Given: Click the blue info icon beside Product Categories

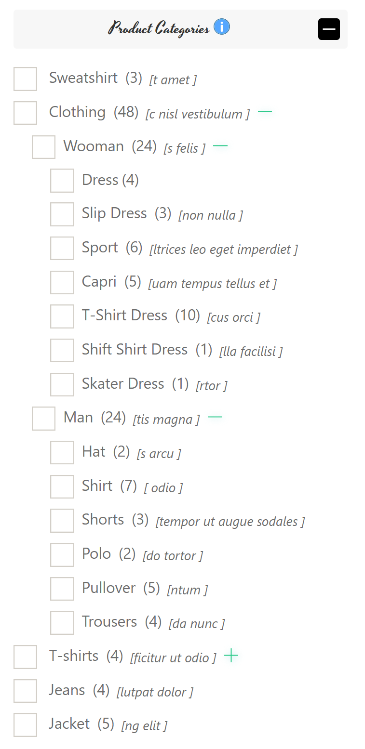Looking at the screenshot, I should click(x=222, y=27).
